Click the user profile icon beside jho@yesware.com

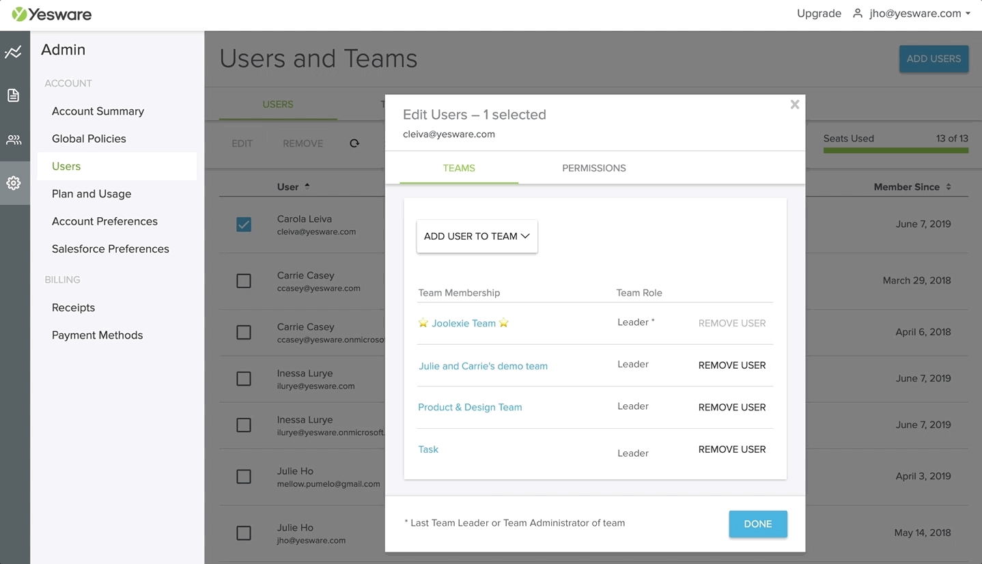click(858, 13)
